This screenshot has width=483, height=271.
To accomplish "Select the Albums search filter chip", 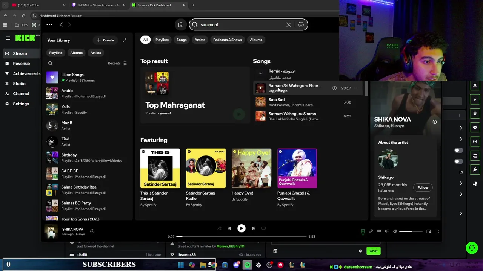I will click(x=256, y=40).
